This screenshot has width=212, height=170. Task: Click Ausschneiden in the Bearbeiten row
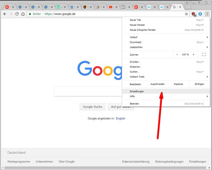158,84
